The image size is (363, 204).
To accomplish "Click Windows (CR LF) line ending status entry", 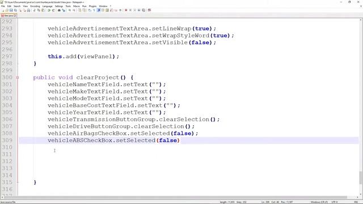I will [x=319, y=202].
